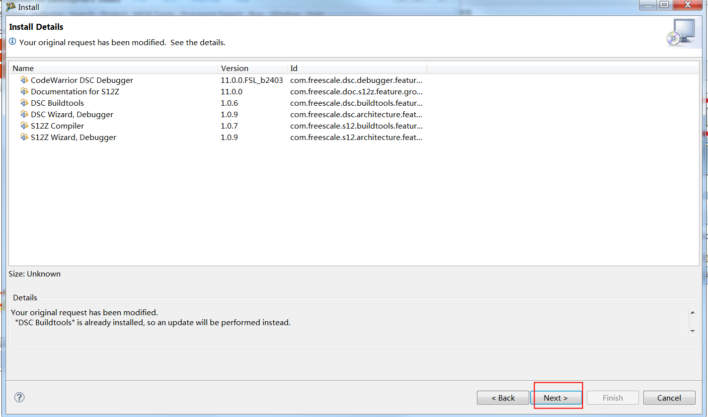Click the help question mark icon
The height and width of the screenshot is (417, 708).
[x=19, y=397]
